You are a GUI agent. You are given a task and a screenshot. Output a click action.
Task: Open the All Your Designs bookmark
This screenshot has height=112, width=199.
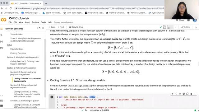pyautogui.click(x=31, y=13)
